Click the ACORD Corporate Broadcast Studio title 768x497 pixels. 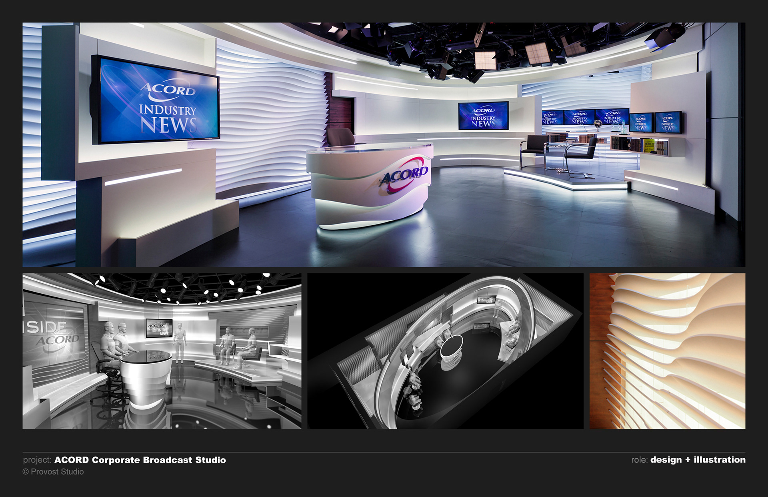[x=140, y=460]
